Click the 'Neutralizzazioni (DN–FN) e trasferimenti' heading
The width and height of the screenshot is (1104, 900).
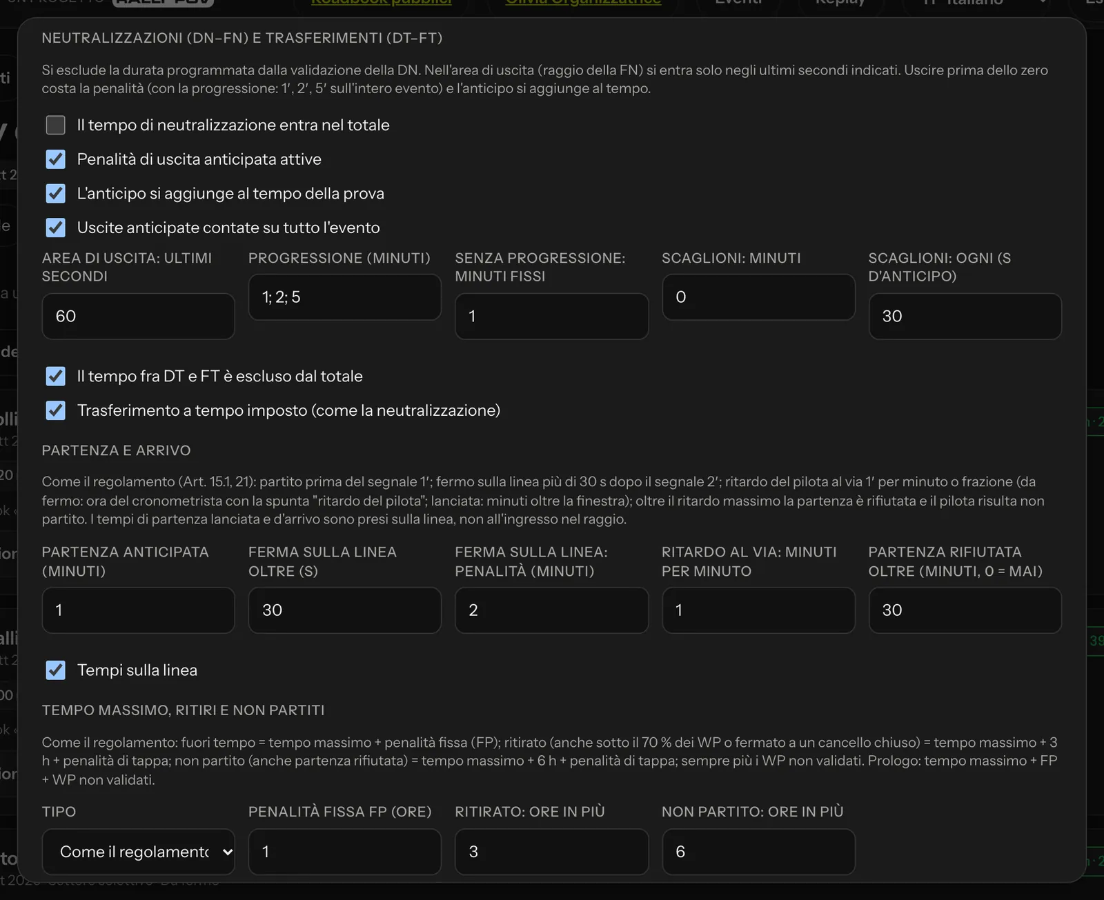(x=242, y=38)
